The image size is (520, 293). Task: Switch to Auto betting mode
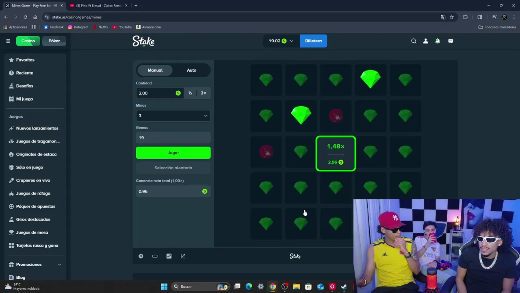(x=191, y=70)
